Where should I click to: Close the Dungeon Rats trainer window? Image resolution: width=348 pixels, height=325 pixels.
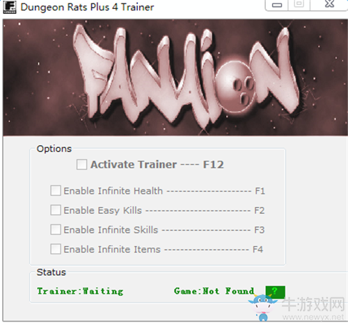[329, 5]
